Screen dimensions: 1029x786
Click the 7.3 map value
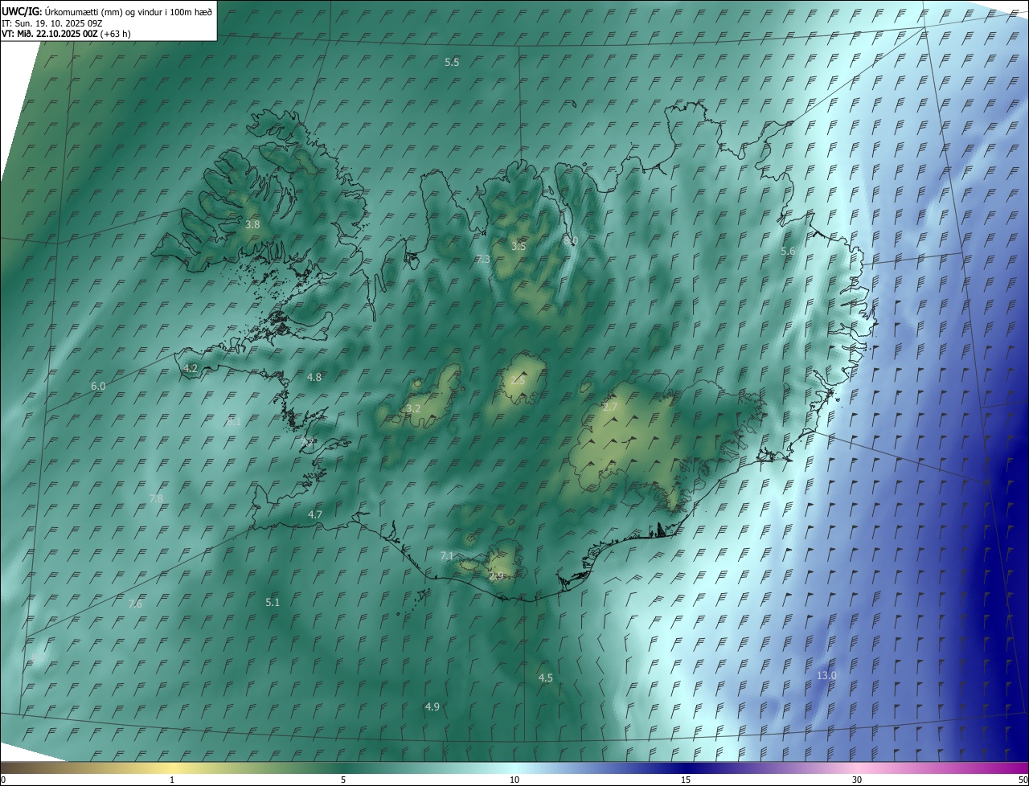(482, 259)
